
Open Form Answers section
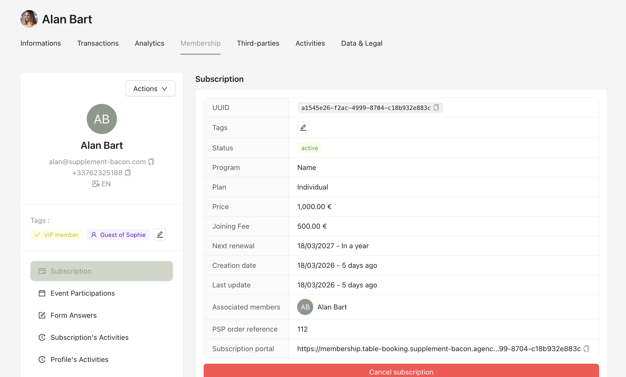73,315
